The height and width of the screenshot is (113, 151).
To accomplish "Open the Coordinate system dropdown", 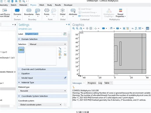I will [40, 105].
